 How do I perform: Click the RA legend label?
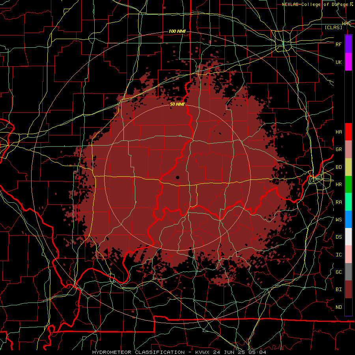pyautogui.click(x=338, y=202)
